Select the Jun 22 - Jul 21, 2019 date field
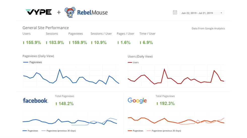Screen dimensions: 247x138 click(x=197, y=13)
